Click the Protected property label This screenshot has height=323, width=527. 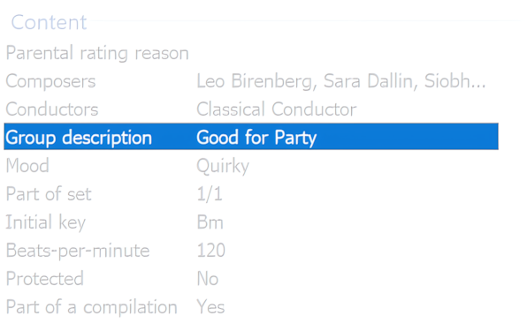click(45, 279)
